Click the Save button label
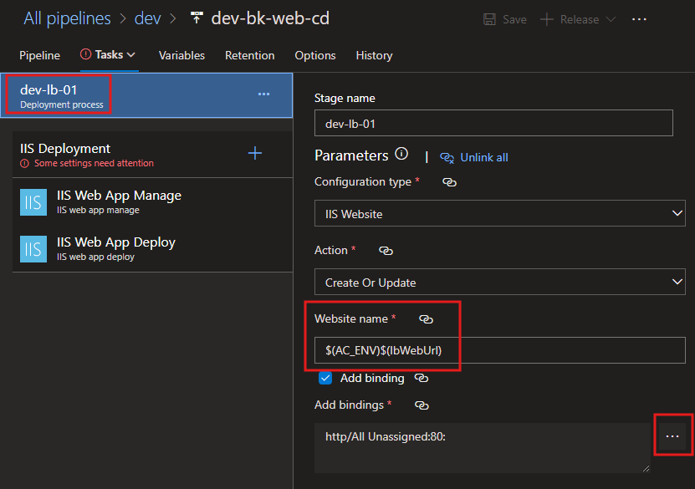This screenshot has height=489, width=695. 514,19
